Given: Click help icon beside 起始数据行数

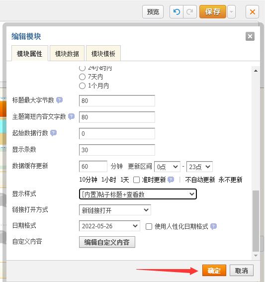Looking at the screenshot, I should point(53,133).
